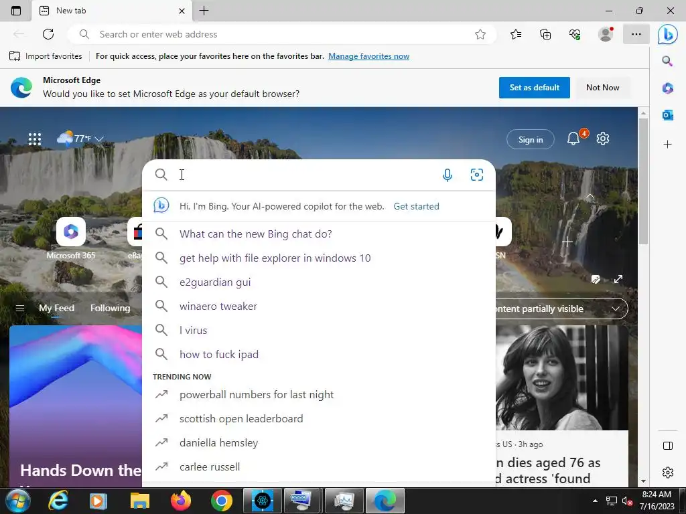The image size is (686, 514).
Task: Open Manage favorites now link
Action: tap(368, 56)
